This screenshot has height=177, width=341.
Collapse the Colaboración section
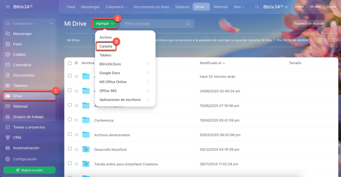(x=51, y=23)
